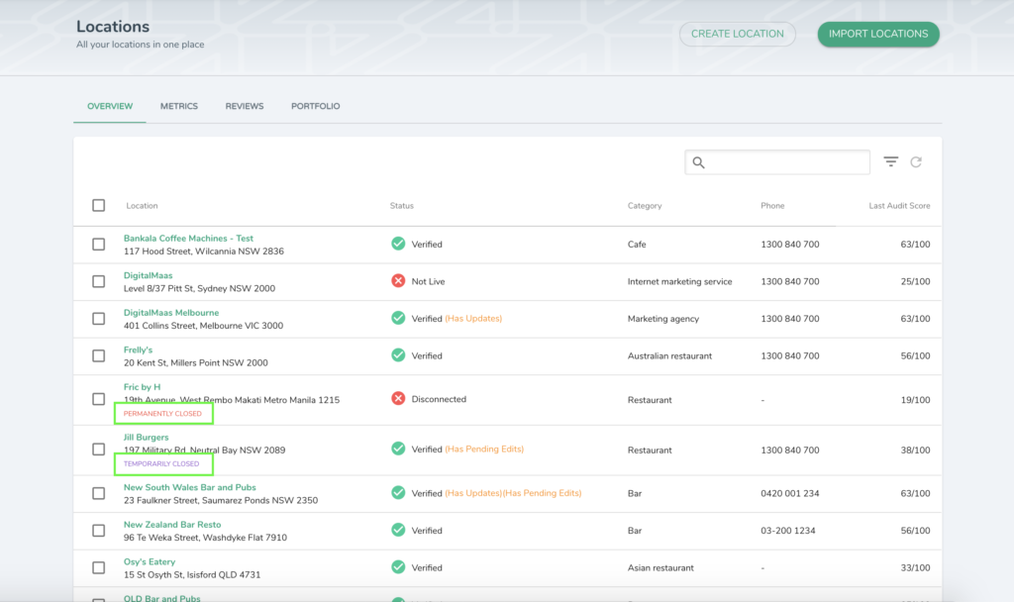Open the DigitalMaas Melbourne link
The height and width of the screenshot is (602, 1014).
point(171,312)
